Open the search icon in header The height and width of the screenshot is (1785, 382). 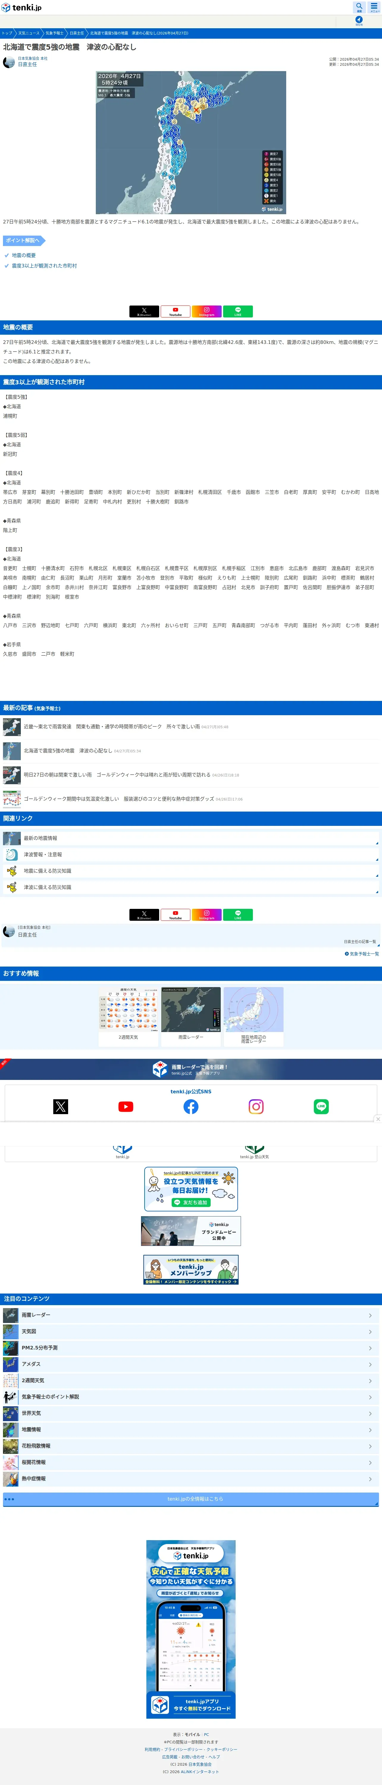(359, 7)
